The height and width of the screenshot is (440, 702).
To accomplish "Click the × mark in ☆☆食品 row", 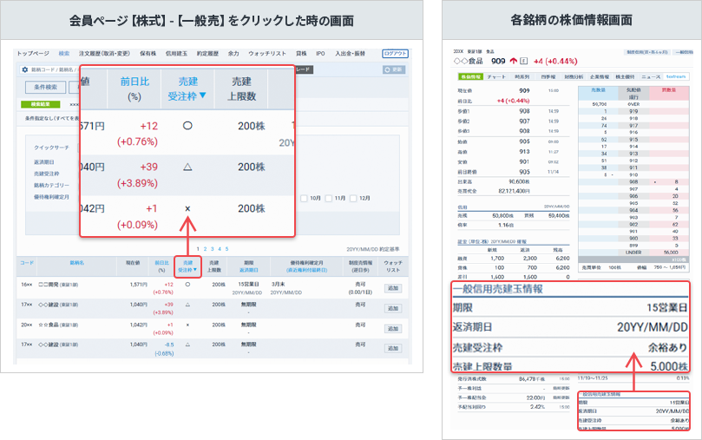I will pos(187,325).
